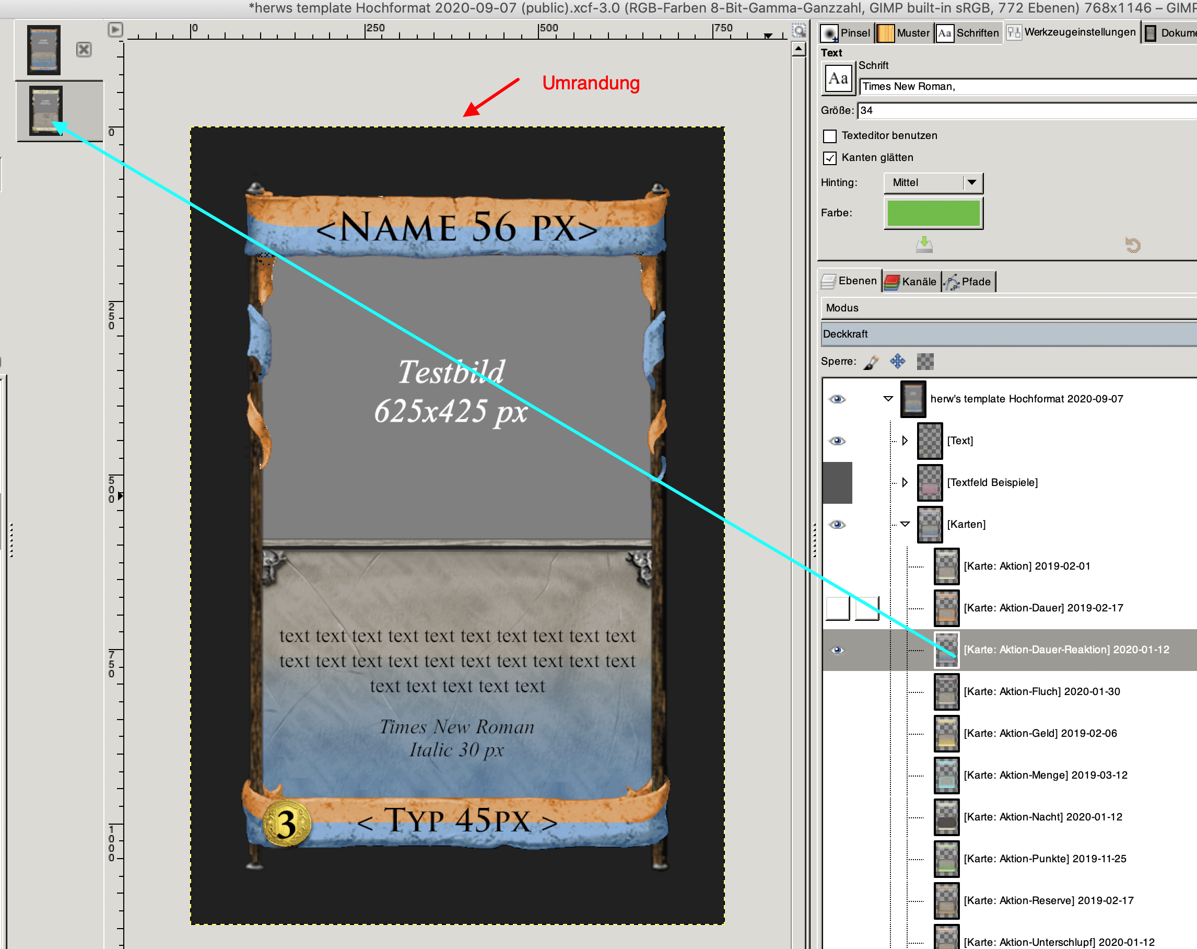This screenshot has height=949, width=1197.
Task: Save tool preset with the green arrow icon
Action: (x=924, y=245)
